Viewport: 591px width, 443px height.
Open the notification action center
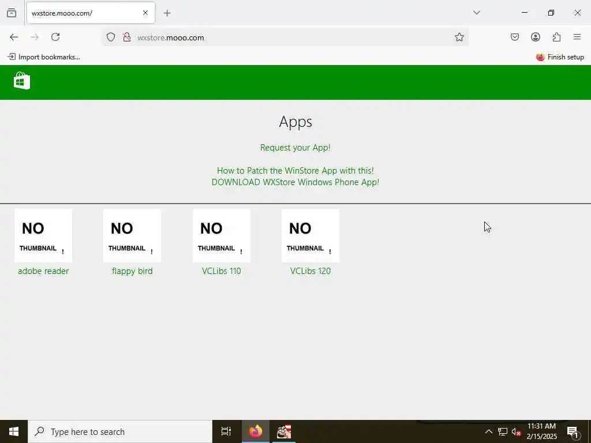tap(573, 431)
